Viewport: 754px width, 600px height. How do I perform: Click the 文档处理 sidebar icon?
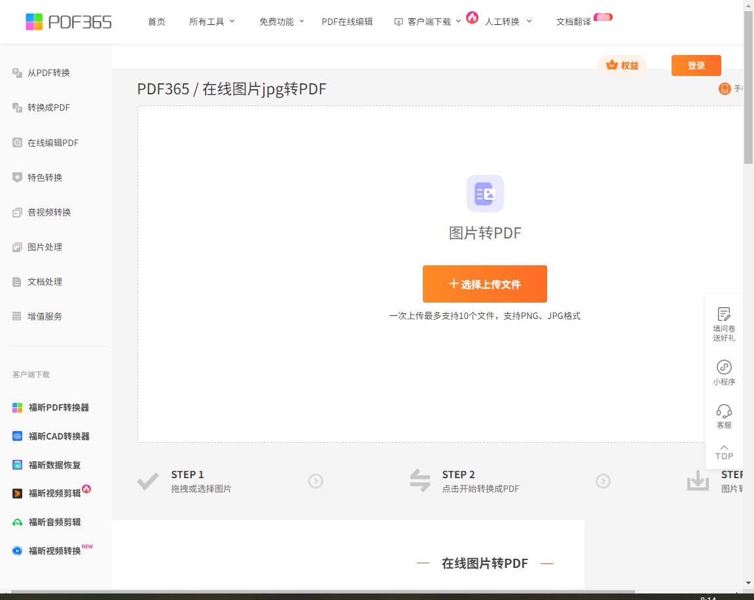click(17, 282)
